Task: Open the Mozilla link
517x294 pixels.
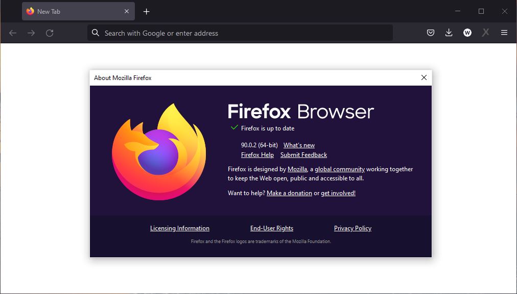Action: pos(296,169)
